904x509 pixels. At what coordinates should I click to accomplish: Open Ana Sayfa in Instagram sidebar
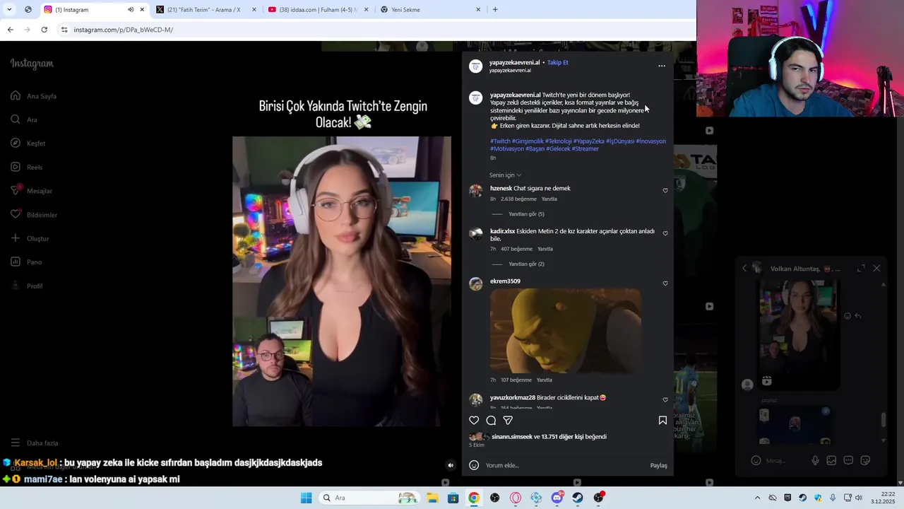33,96
